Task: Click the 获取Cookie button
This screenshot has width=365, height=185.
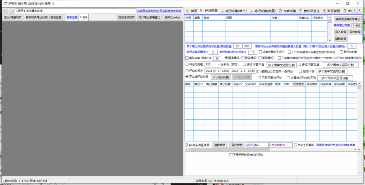Action: [x=173, y=17]
